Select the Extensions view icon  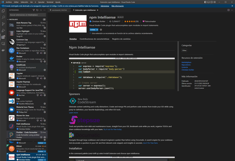point(3,37)
